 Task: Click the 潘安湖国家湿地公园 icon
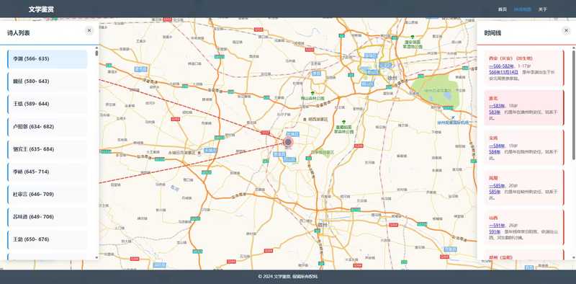pyautogui.click(x=413, y=37)
